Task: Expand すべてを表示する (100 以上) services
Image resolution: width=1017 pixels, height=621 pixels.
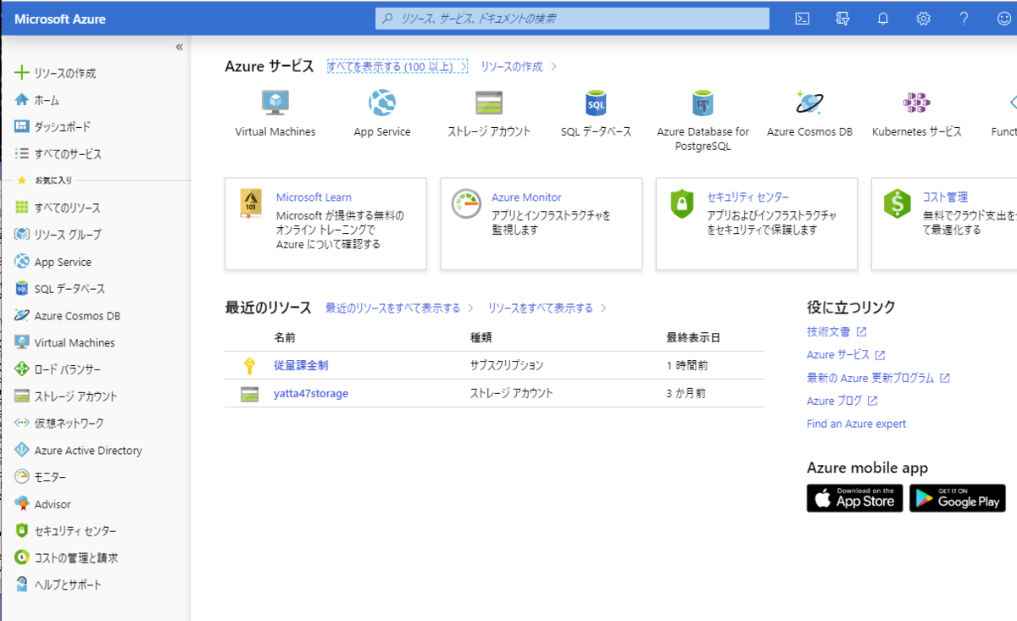Action: click(397, 65)
